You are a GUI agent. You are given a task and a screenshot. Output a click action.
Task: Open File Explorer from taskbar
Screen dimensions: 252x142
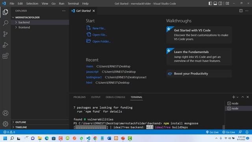(x=40, y=138)
